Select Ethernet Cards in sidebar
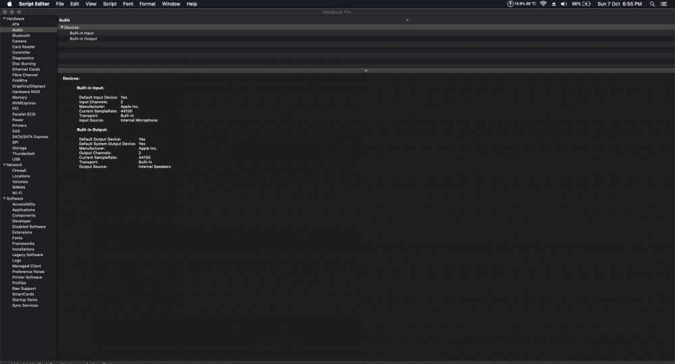The image size is (675, 364). pos(26,69)
